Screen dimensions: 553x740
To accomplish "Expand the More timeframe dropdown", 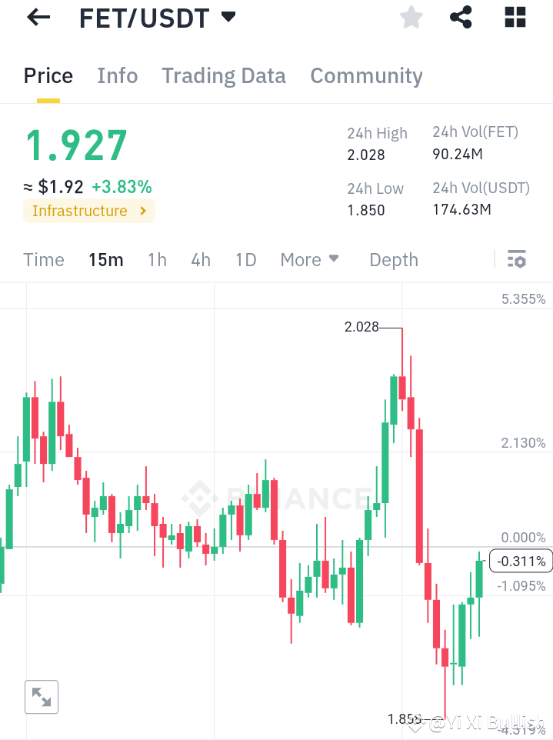I will click(309, 260).
